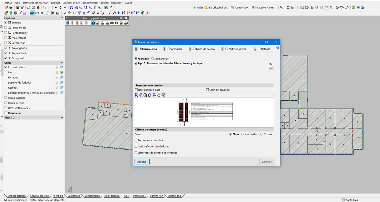Select the Muro de sótano option
Image resolution: width=380 pixels, height=202 pixels.
pyautogui.click(x=194, y=49)
